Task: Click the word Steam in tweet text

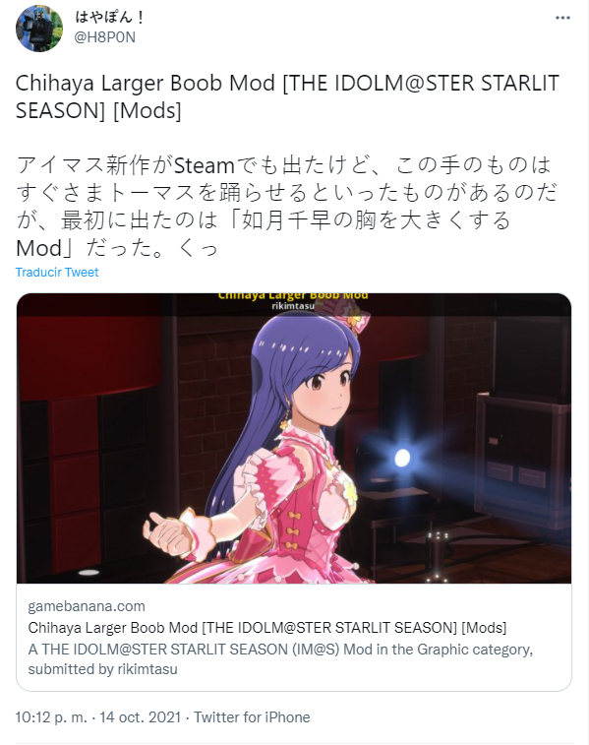Action: 205,165
